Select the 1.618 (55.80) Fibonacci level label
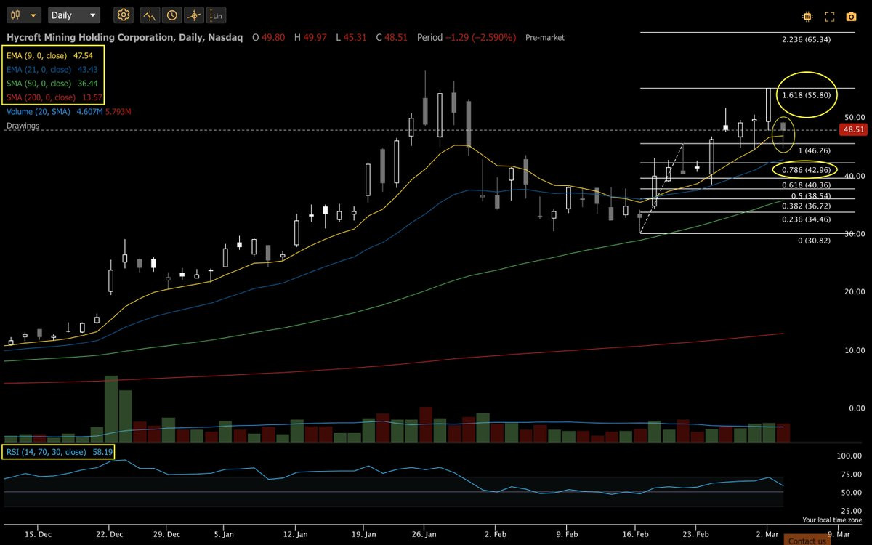Image resolution: width=872 pixels, height=545 pixels. (x=806, y=95)
